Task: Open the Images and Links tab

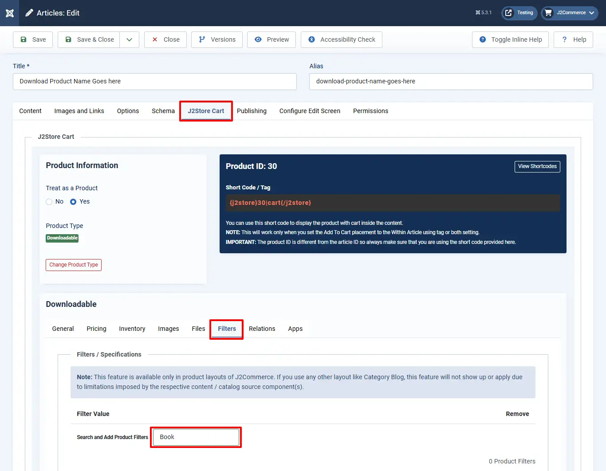Action: pos(79,111)
